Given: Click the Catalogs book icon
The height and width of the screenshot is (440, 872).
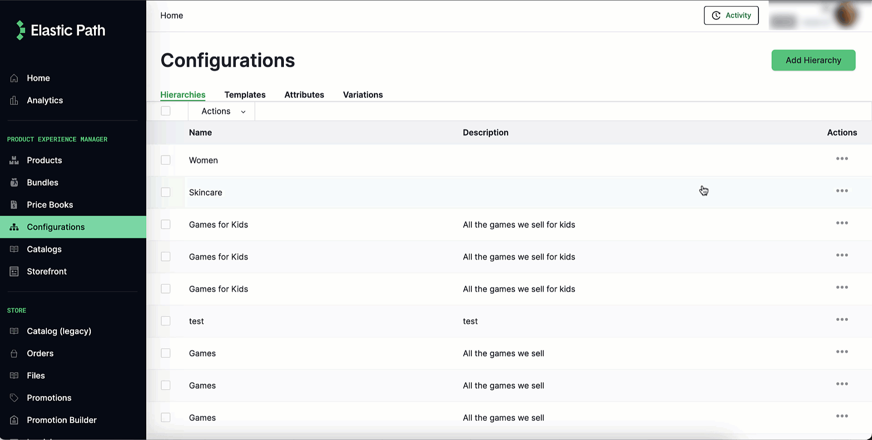Looking at the screenshot, I should [x=14, y=249].
